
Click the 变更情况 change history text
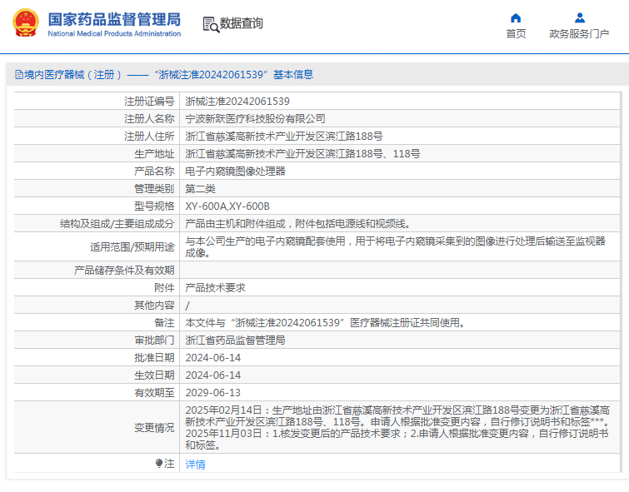pos(397,427)
